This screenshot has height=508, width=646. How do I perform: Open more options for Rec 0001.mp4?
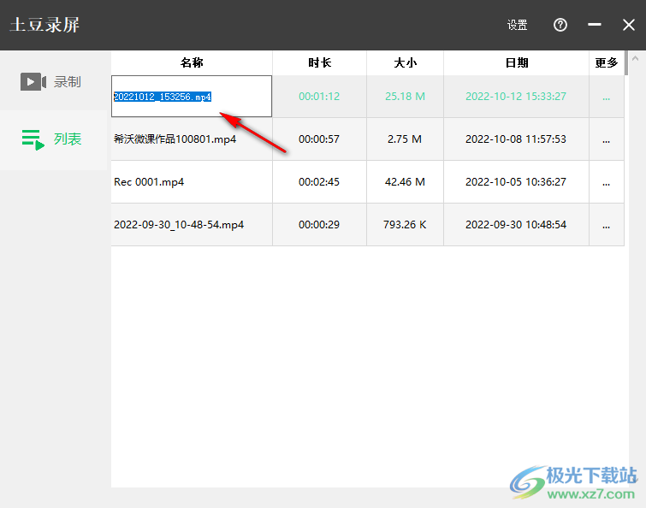pos(606,182)
